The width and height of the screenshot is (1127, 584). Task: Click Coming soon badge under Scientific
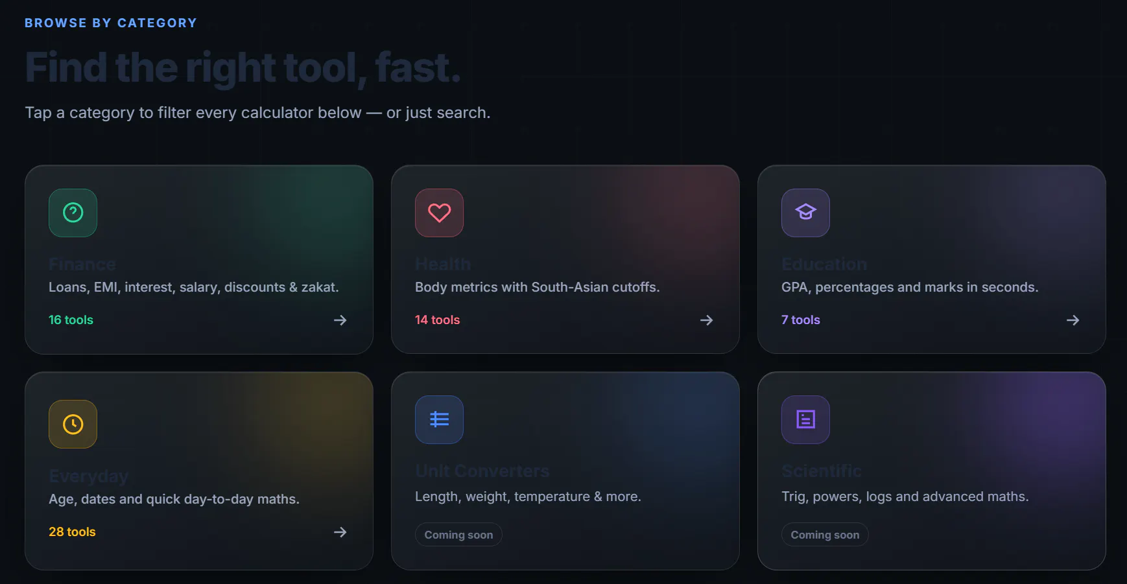[x=825, y=535]
